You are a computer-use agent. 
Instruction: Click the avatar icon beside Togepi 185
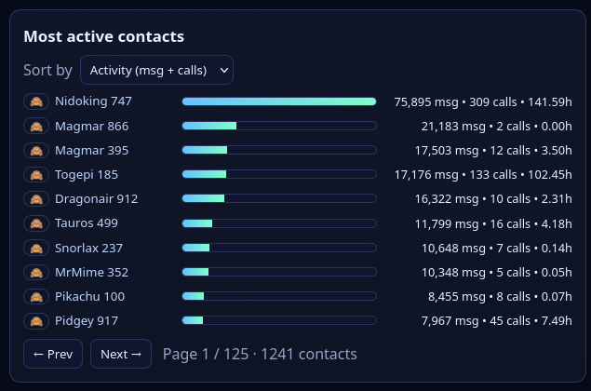36,174
